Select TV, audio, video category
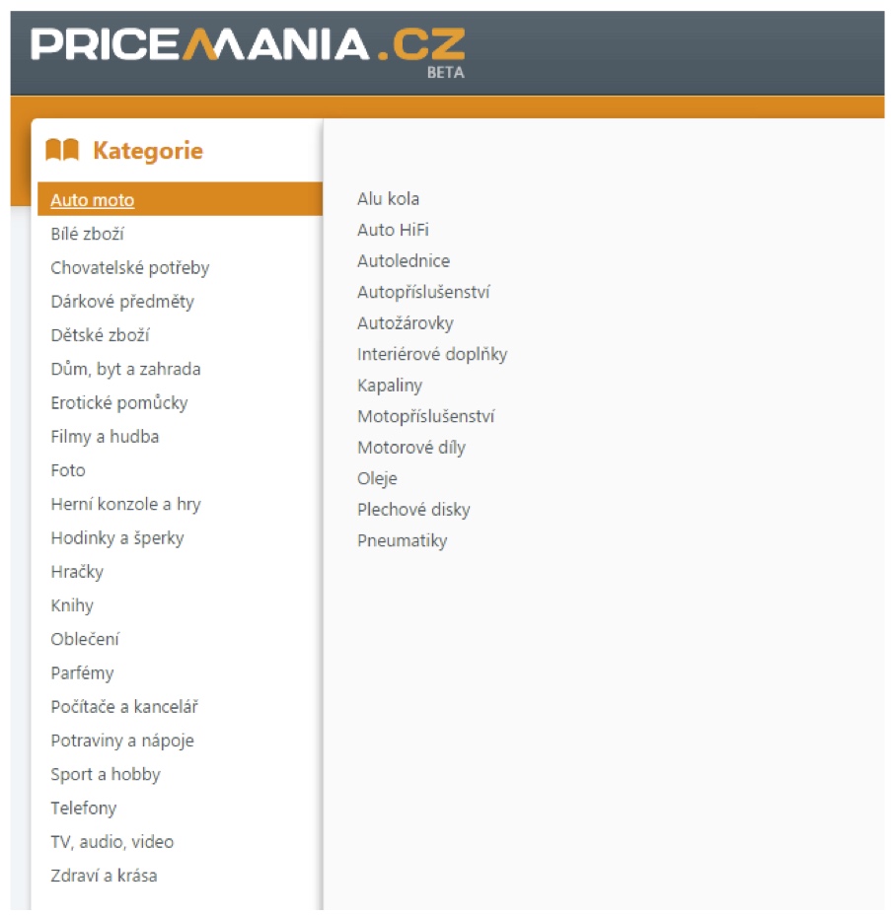 click(x=111, y=841)
